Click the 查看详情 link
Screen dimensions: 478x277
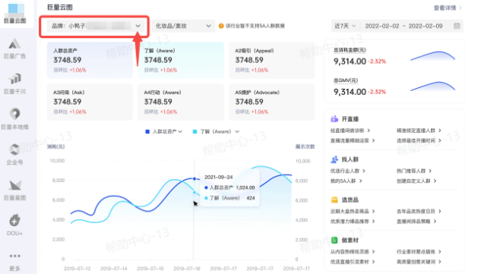pyautogui.click(x=448, y=8)
